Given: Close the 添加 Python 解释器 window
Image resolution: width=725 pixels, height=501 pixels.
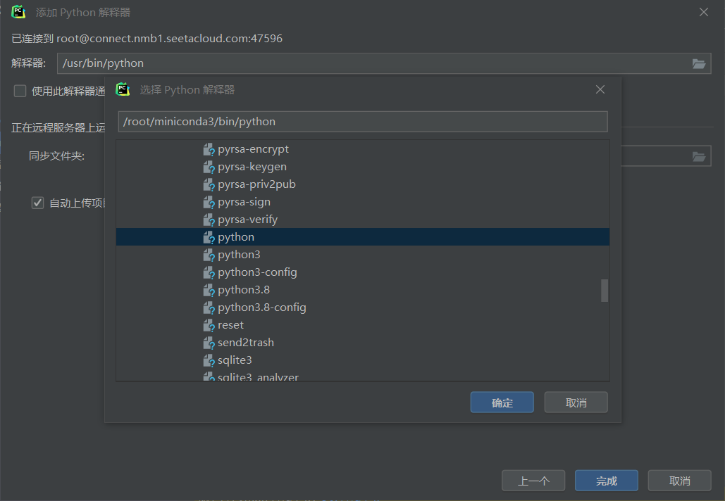Looking at the screenshot, I should (x=704, y=13).
